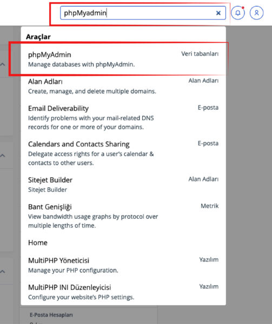Select the Alan Adları result

[123, 86]
